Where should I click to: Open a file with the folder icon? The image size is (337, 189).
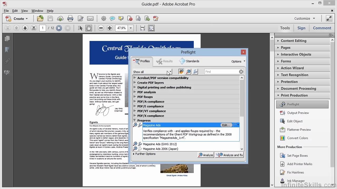click(x=40, y=18)
